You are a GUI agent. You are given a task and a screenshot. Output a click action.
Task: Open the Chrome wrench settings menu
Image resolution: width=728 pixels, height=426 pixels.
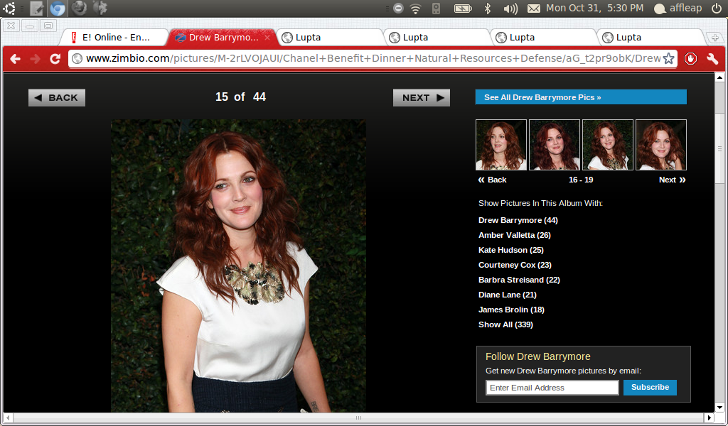tap(712, 59)
